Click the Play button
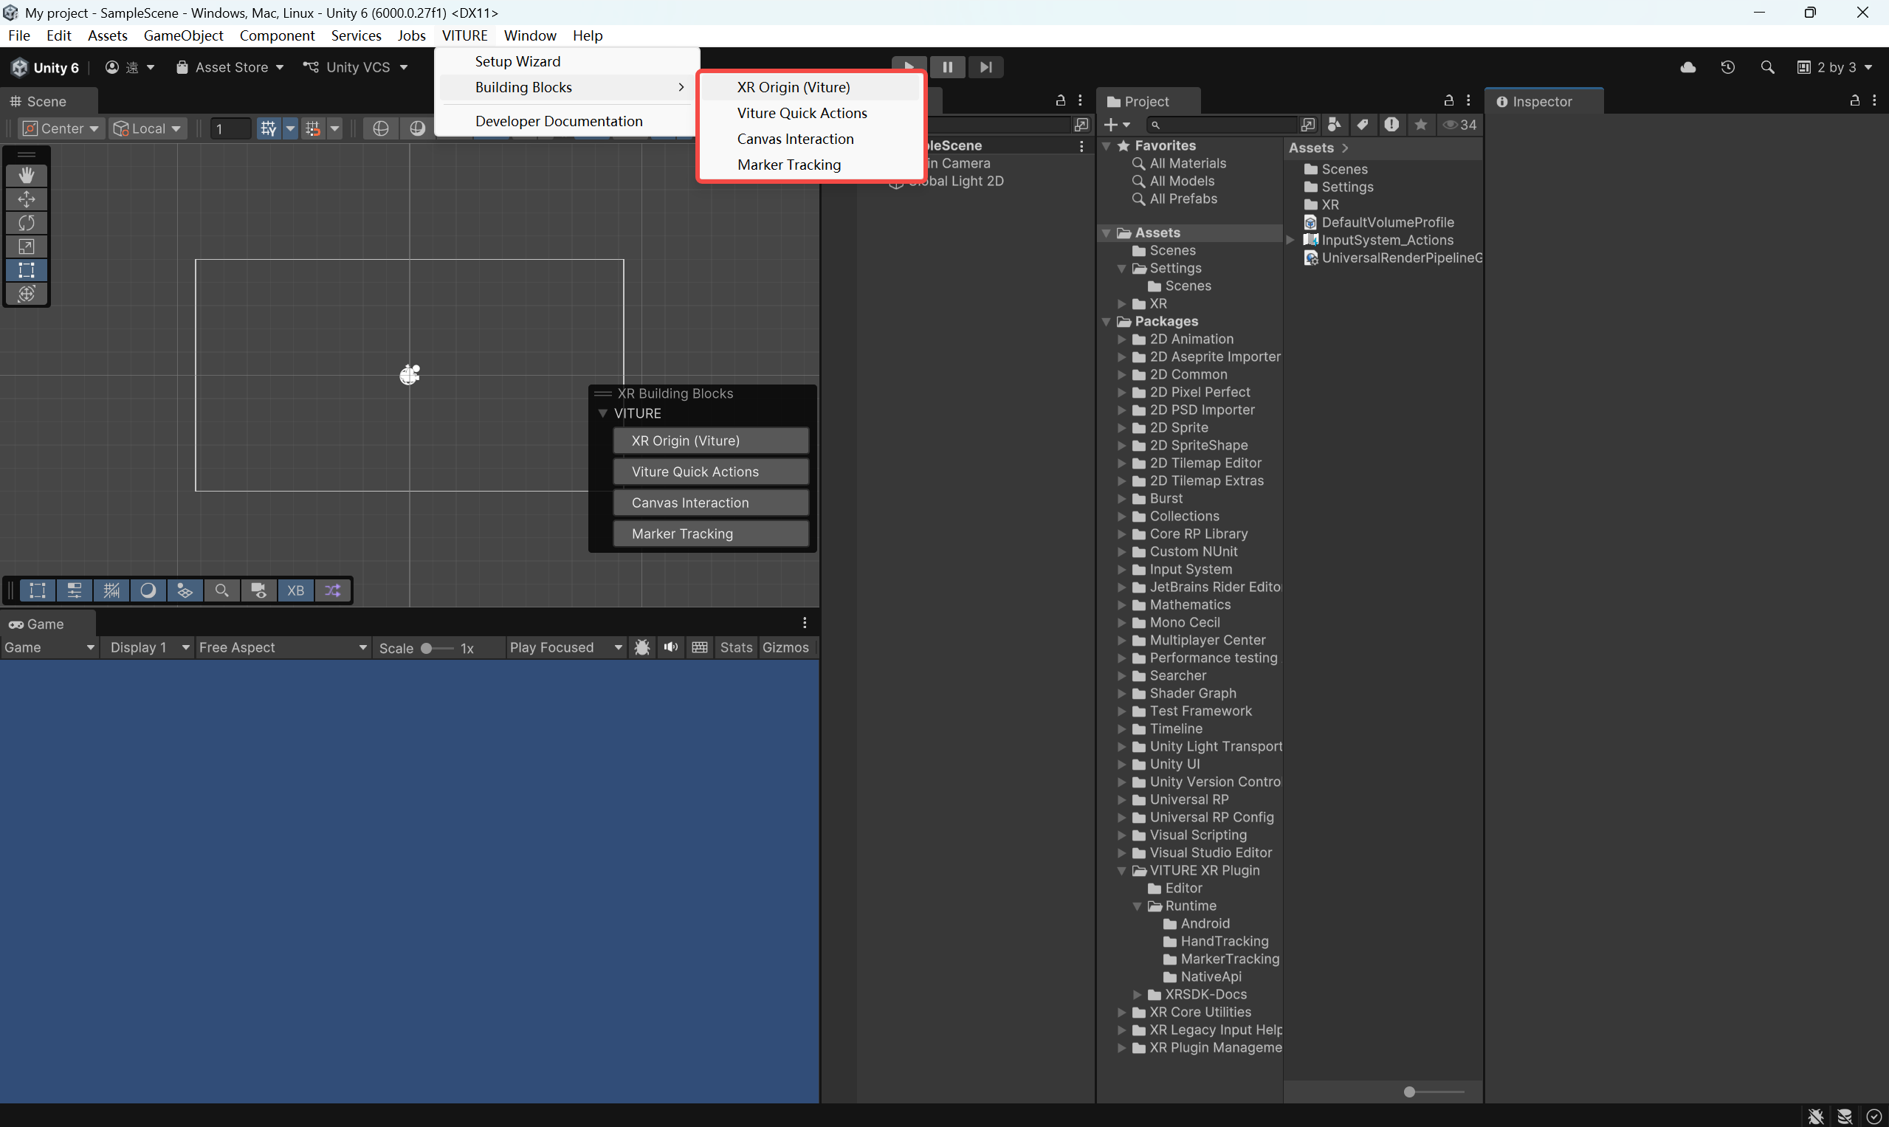 click(909, 67)
